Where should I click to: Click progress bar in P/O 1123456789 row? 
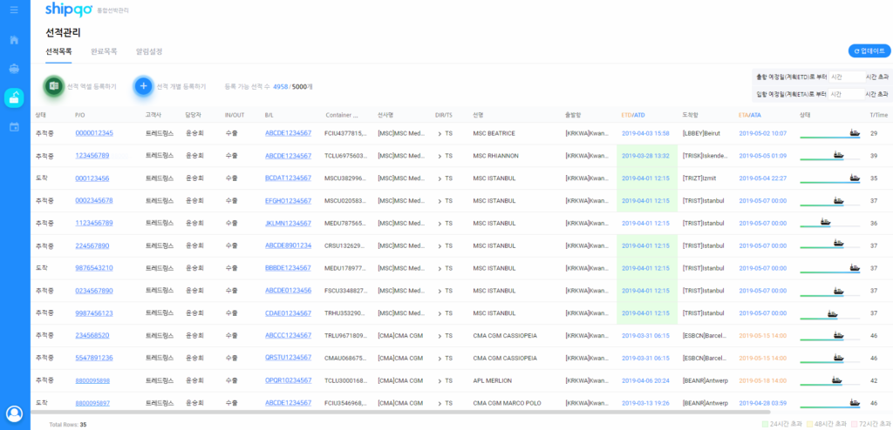pos(830,227)
